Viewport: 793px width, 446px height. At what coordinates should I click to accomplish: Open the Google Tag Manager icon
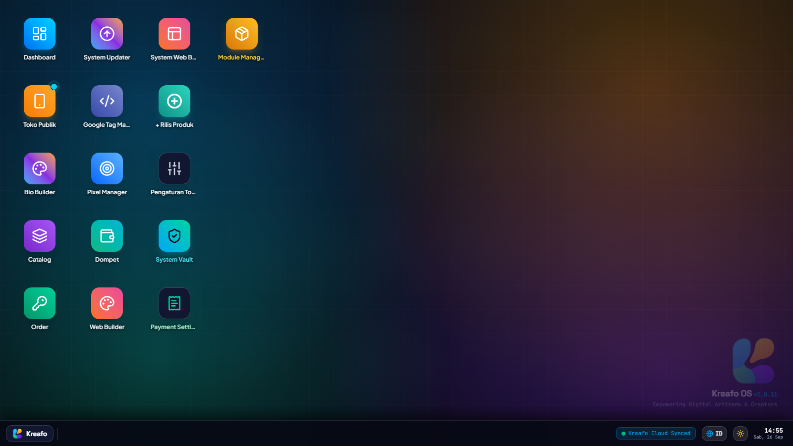tap(107, 101)
